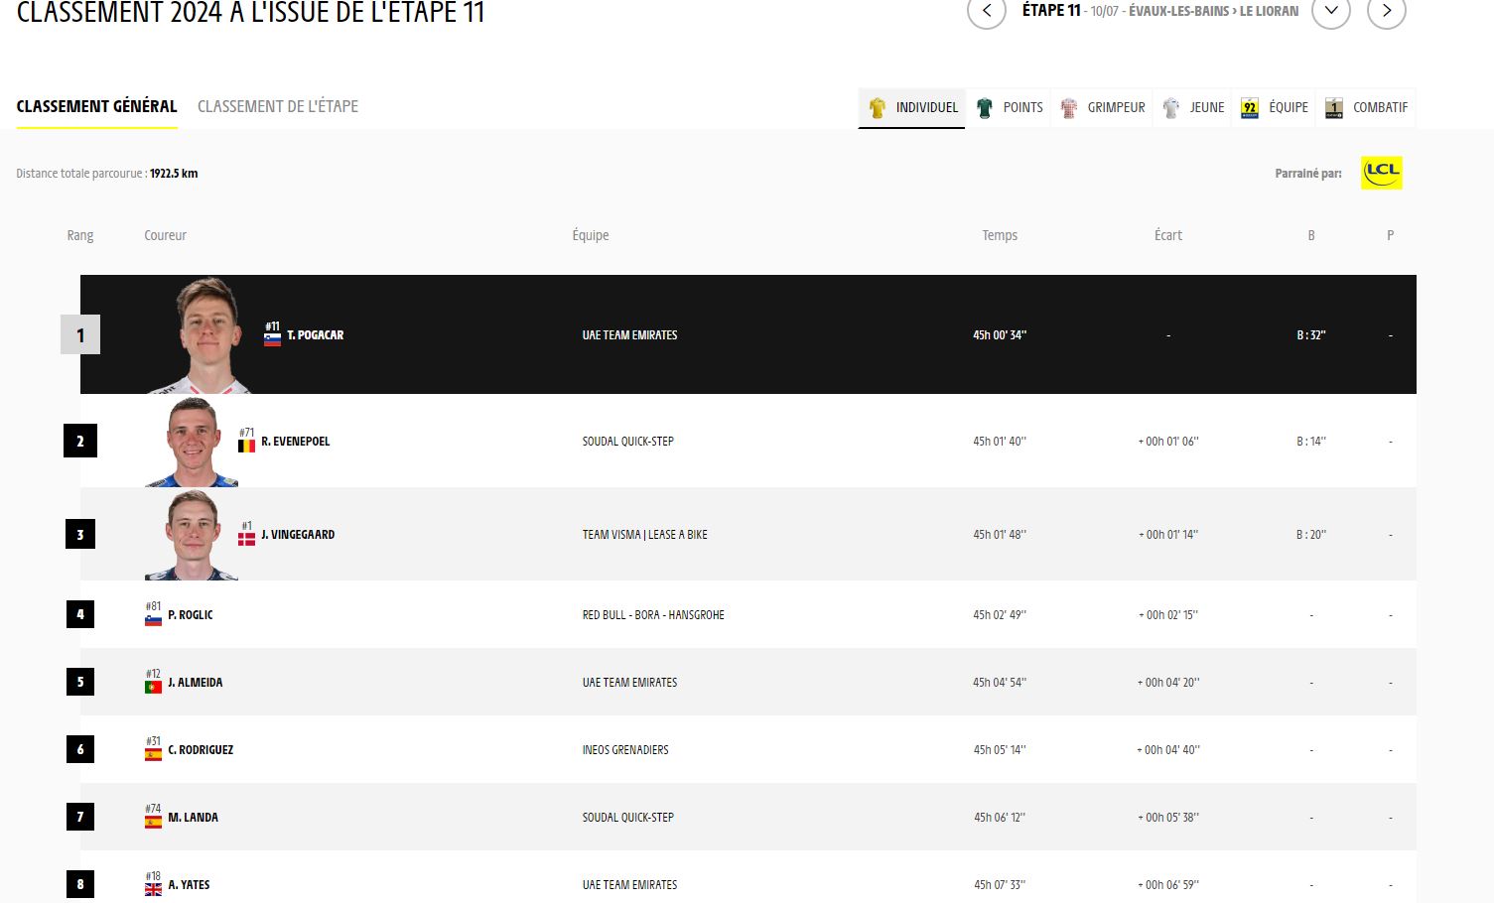
Task: Select the green jersey Points icon
Action: 985,108
